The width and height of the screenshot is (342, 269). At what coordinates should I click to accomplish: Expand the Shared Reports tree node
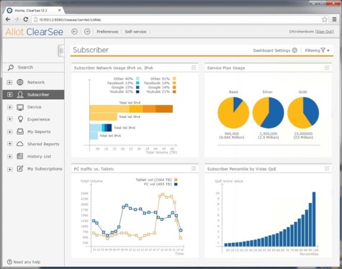[9, 144]
